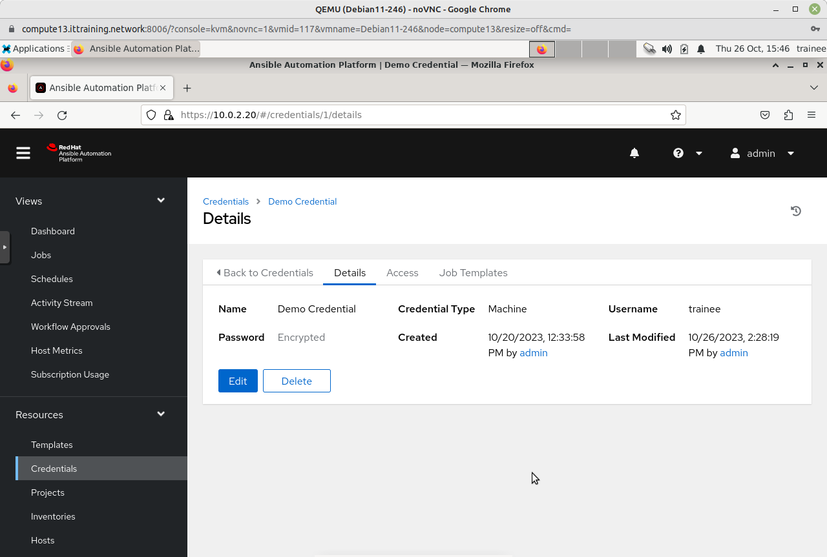Expand the help dropdown caret
827x557 pixels.
tap(698, 153)
